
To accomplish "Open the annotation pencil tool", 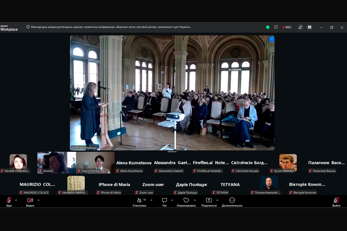I will [300, 27].
